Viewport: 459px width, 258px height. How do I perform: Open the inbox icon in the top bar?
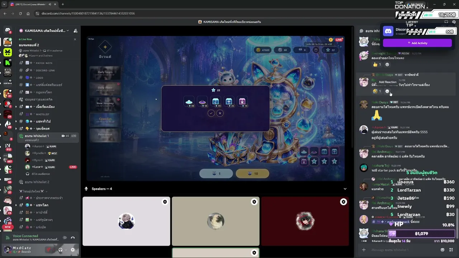(446, 22)
